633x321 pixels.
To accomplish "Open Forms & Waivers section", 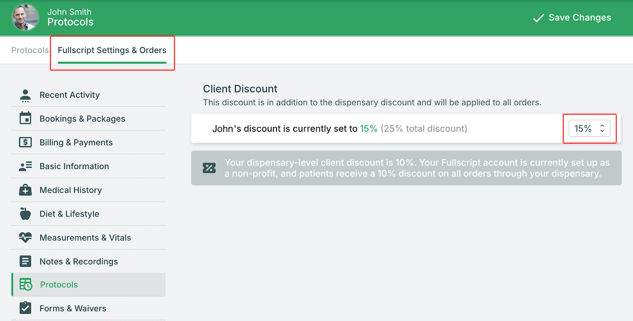I will pos(73,308).
